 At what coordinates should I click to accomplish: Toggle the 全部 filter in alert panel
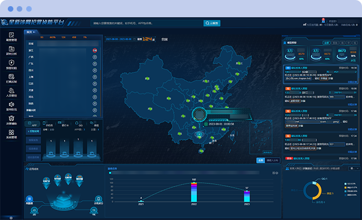tap(326, 43)
